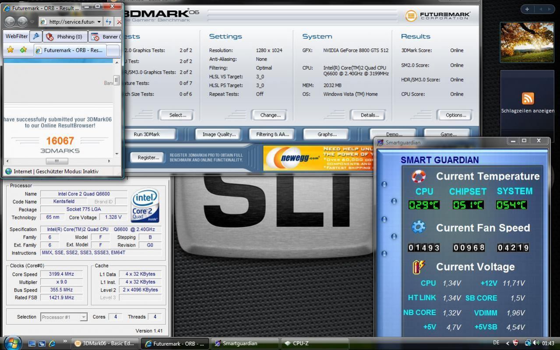
Task: Open the Windows Start orb
Action: click(x=12, y=343)
